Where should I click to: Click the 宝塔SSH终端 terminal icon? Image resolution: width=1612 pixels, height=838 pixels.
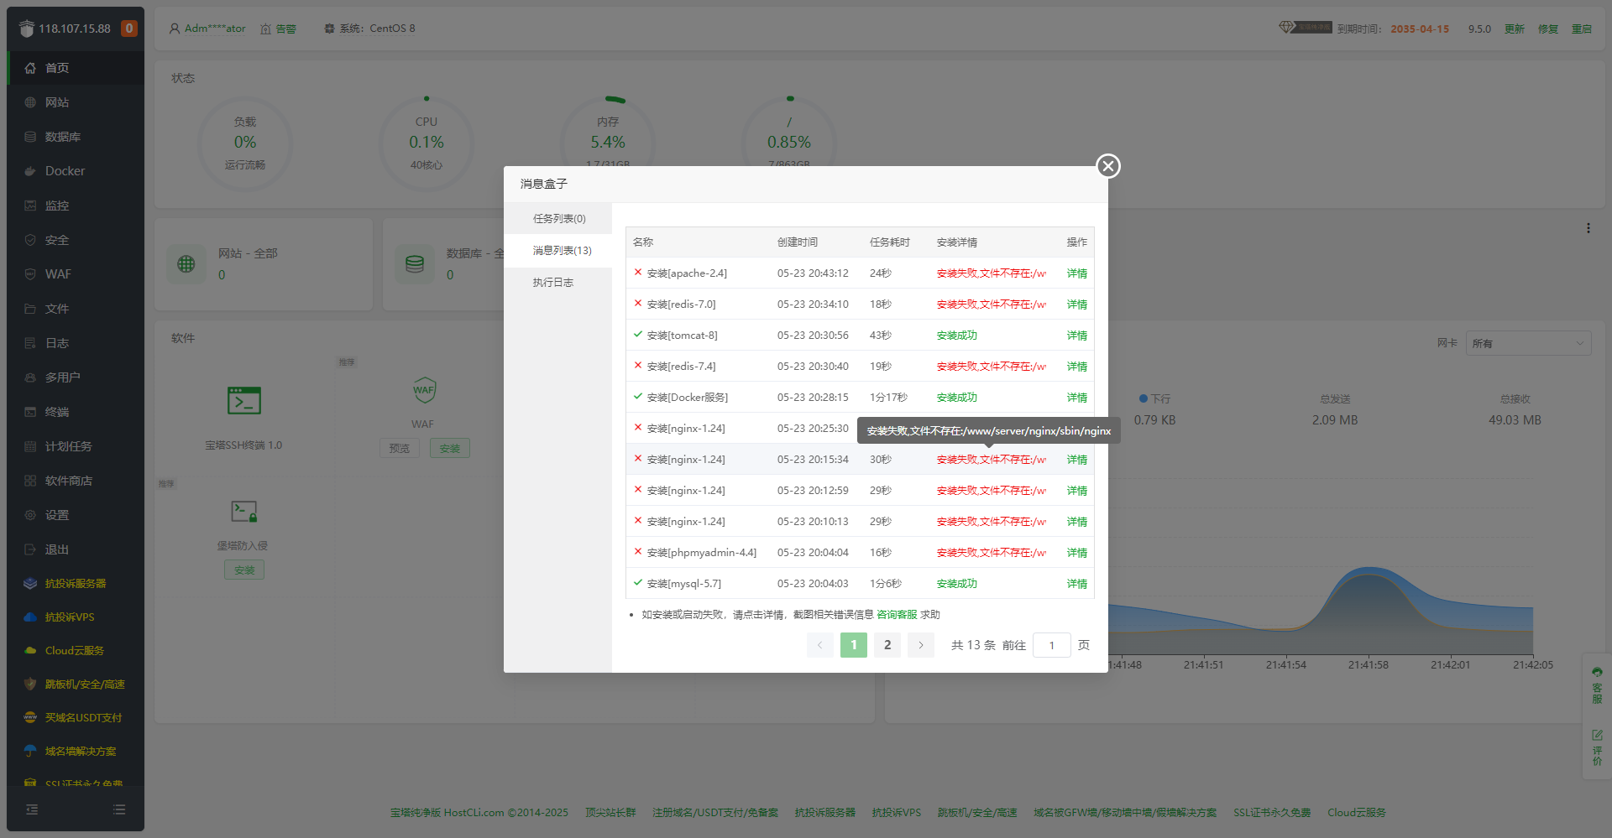click(244, 401)
